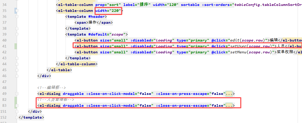Image resolution: width=302 pixels, height=123 pixels.
Task: Expand the folded el-dialog on line 49
Action: [17, 94]
